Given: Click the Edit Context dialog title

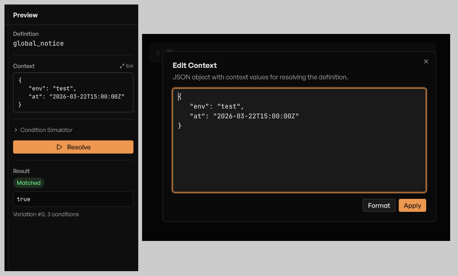Looking at the screenshot, I should click(x=194, y=65).
